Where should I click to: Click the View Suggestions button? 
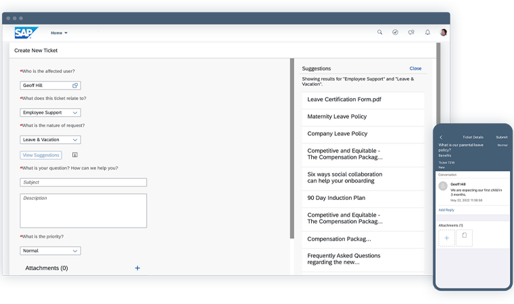pos(41,155)
